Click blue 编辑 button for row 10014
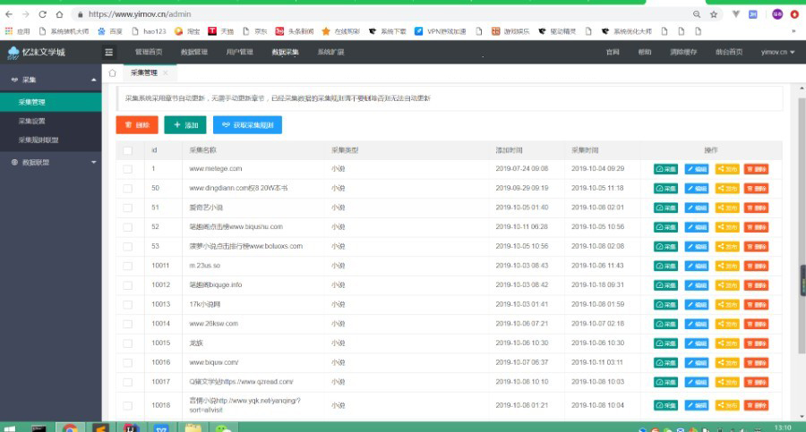 (x=696, y=324)
